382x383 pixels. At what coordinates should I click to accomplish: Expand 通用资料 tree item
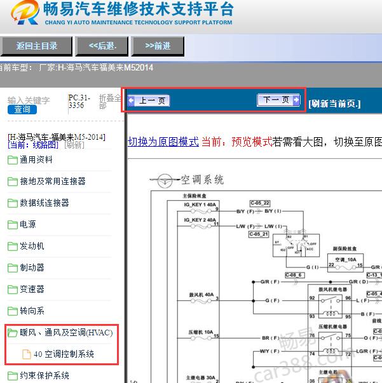click(x=36, y=160)
